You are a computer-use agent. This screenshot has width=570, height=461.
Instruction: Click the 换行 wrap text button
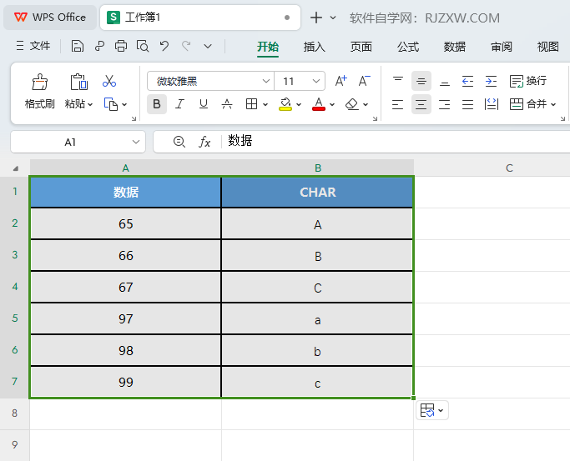coord(527,81)
